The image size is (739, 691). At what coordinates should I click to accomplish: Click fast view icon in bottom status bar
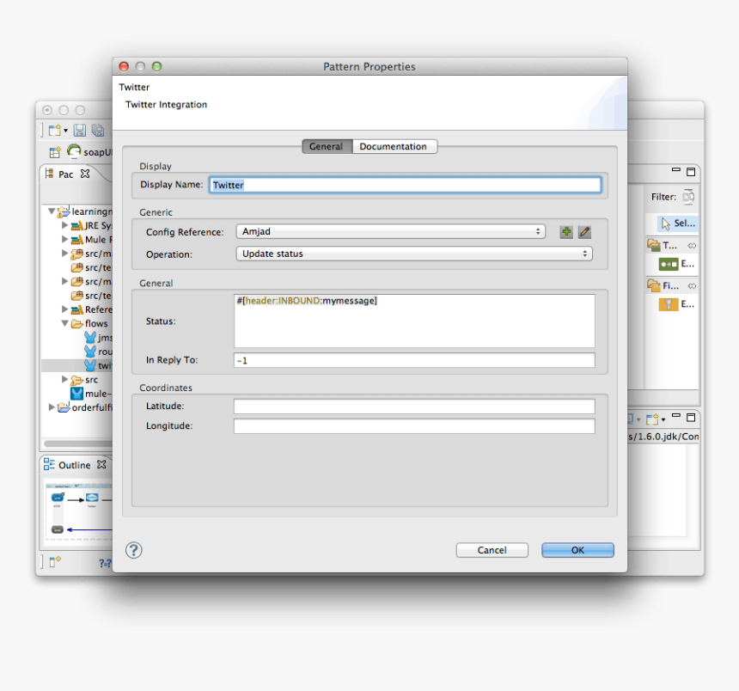coord(55,561)
